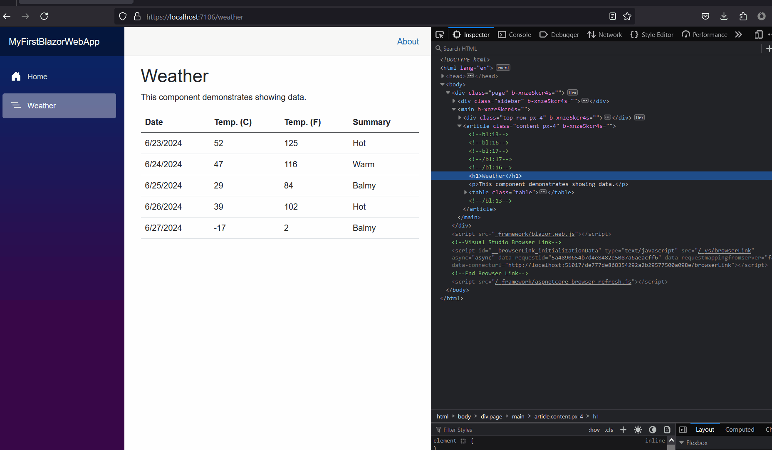Open the About link
The height and width of the screenshot is (450, 772).
click(x=408, y=42)
